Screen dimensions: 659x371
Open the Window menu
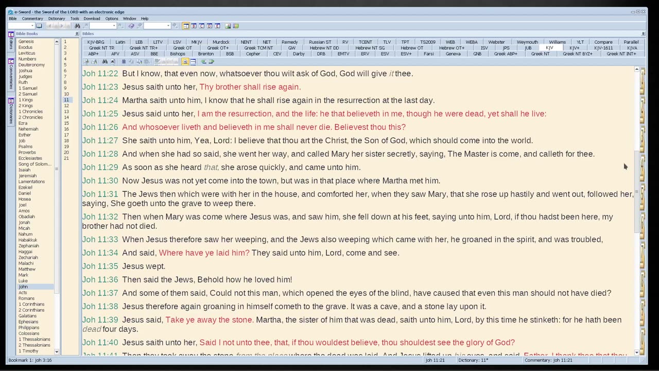(x=129, y=19)
